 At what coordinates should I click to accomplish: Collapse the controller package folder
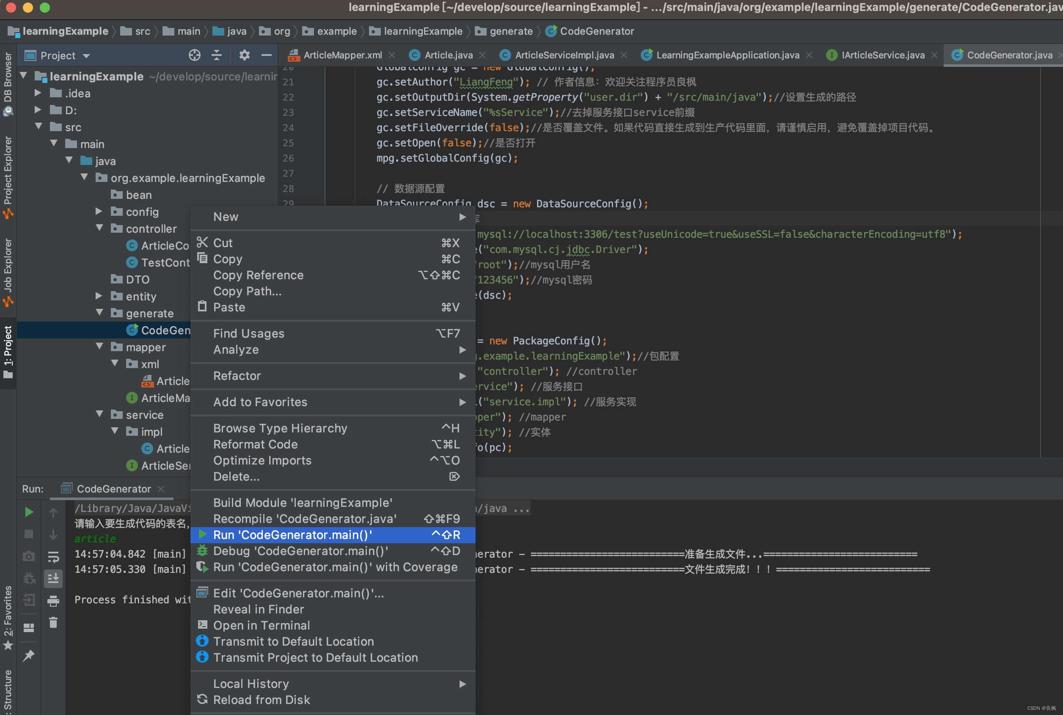99,228
